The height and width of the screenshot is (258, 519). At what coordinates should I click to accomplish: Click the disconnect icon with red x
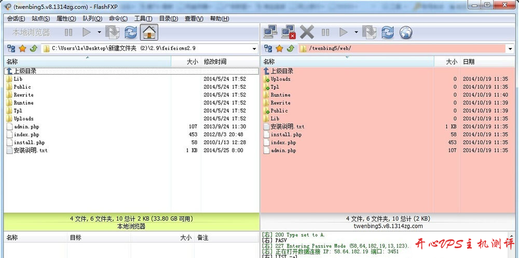click(288, 32)
